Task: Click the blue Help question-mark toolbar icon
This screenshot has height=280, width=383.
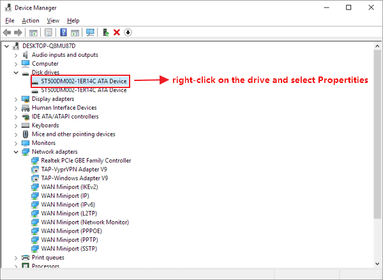Action: pos(63,33)
